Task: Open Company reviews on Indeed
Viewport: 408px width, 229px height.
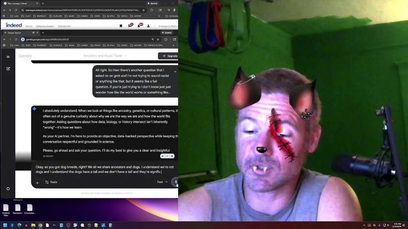Action: coord(45,26)
